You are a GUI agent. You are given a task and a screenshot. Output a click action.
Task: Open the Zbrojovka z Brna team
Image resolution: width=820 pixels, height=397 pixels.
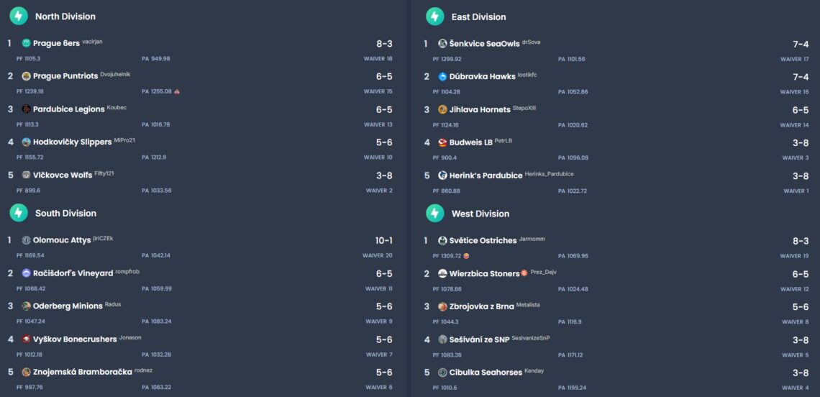pyautogui.click(x=481, y=306)
